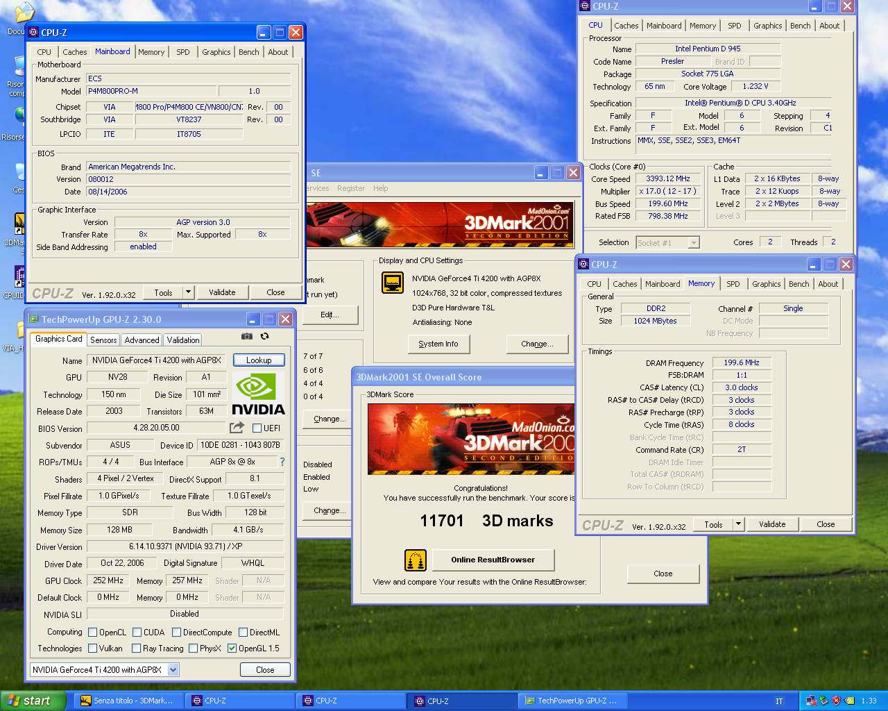Open the Validation tab in GPU-Z
The width and height of the screenshot is (888, 711).
click(183, 340)
